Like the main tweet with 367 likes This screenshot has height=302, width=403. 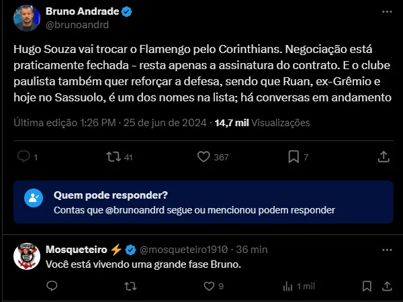[x=205, y=157]
